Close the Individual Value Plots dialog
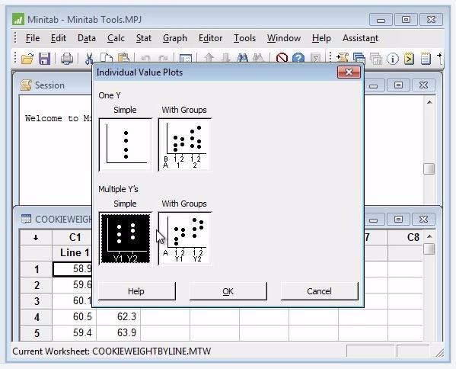This screenshot has width=456, height=369. pyautogui.click(x=349, y=72)
